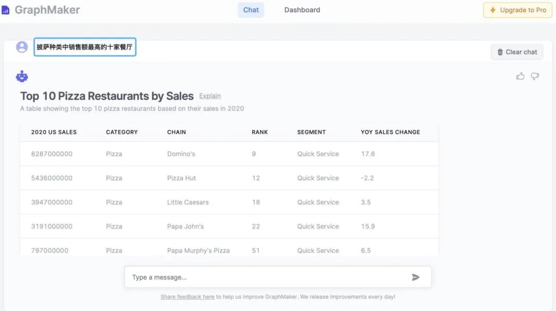This screenshot has width=556, height=311.
Task: Open the Explain link beside the title
Action: click(210, 96)
